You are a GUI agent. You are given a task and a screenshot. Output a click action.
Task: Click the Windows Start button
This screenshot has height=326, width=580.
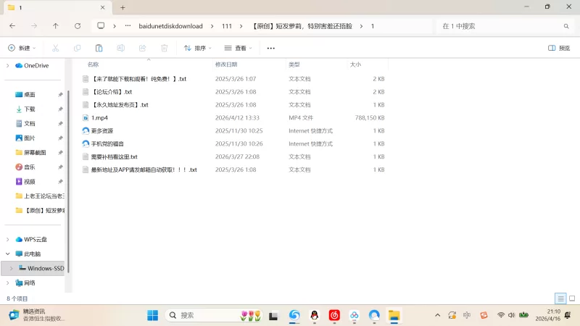click(153, 315)
